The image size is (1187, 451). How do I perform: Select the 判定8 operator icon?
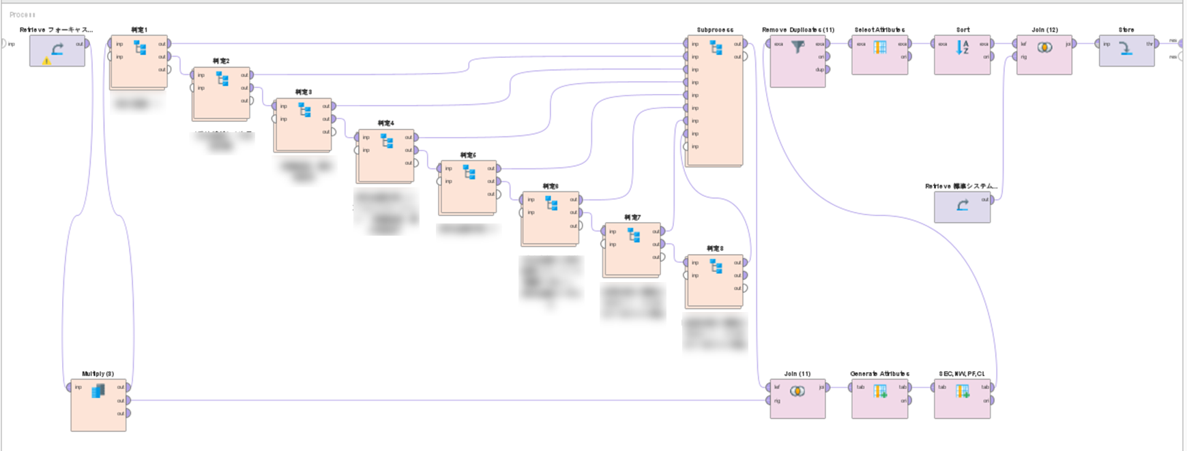(716, 266)
